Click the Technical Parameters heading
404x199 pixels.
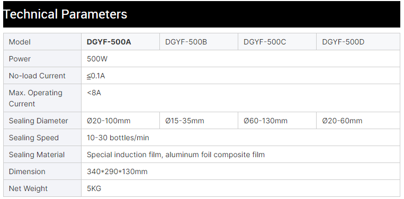(x=65, y=14)
